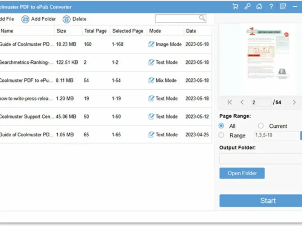
Task: Go to the home page icon
Action: (259, 7)
